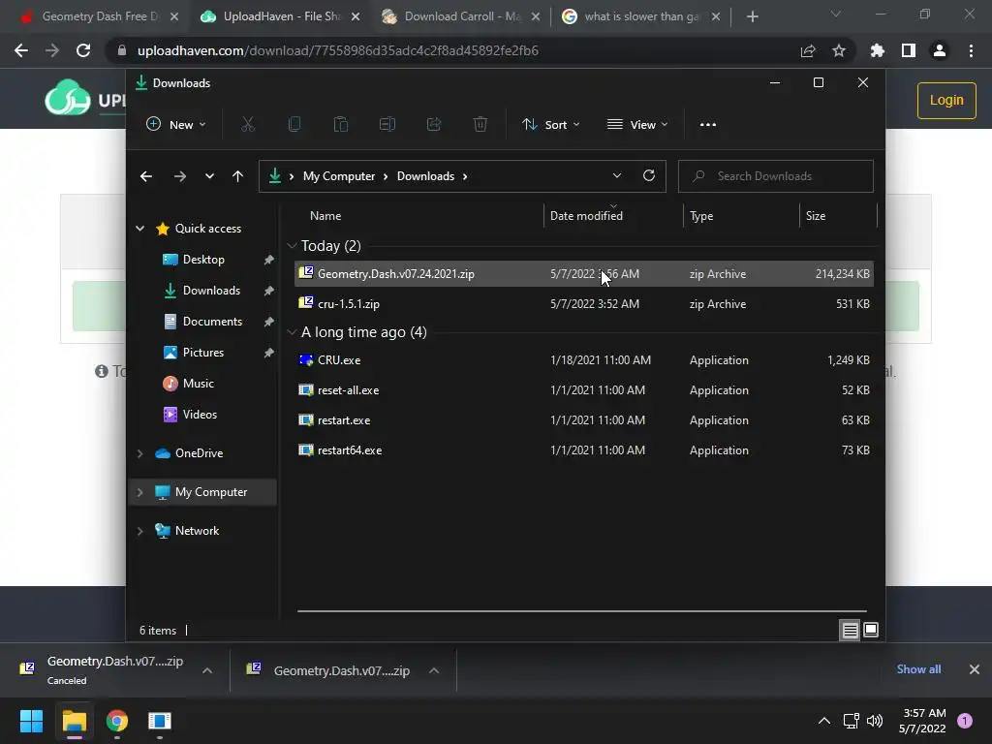992x744 pixels.
Task: Click My Computer in address breadcrumb
Action: tap(338, 176)
